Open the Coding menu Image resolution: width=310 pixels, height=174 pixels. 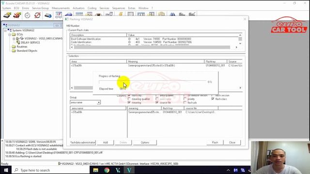(x=92, y=8)
